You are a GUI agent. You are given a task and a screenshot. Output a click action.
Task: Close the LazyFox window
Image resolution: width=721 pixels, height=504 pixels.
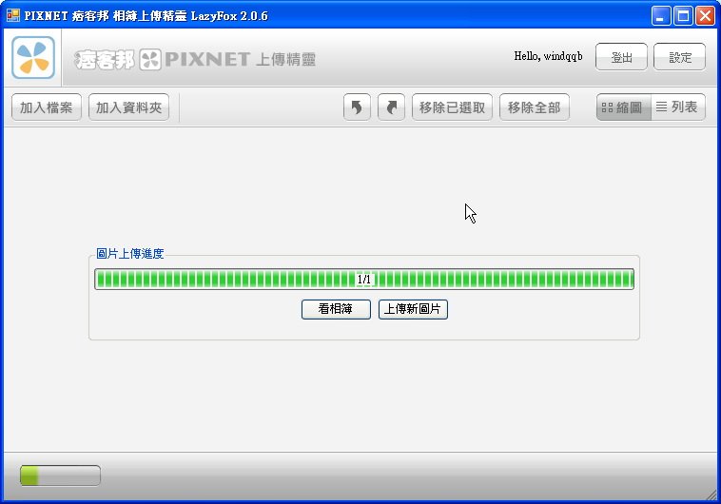tap(705, 15)
